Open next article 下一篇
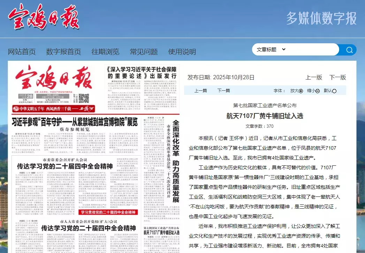 [223, 91]
